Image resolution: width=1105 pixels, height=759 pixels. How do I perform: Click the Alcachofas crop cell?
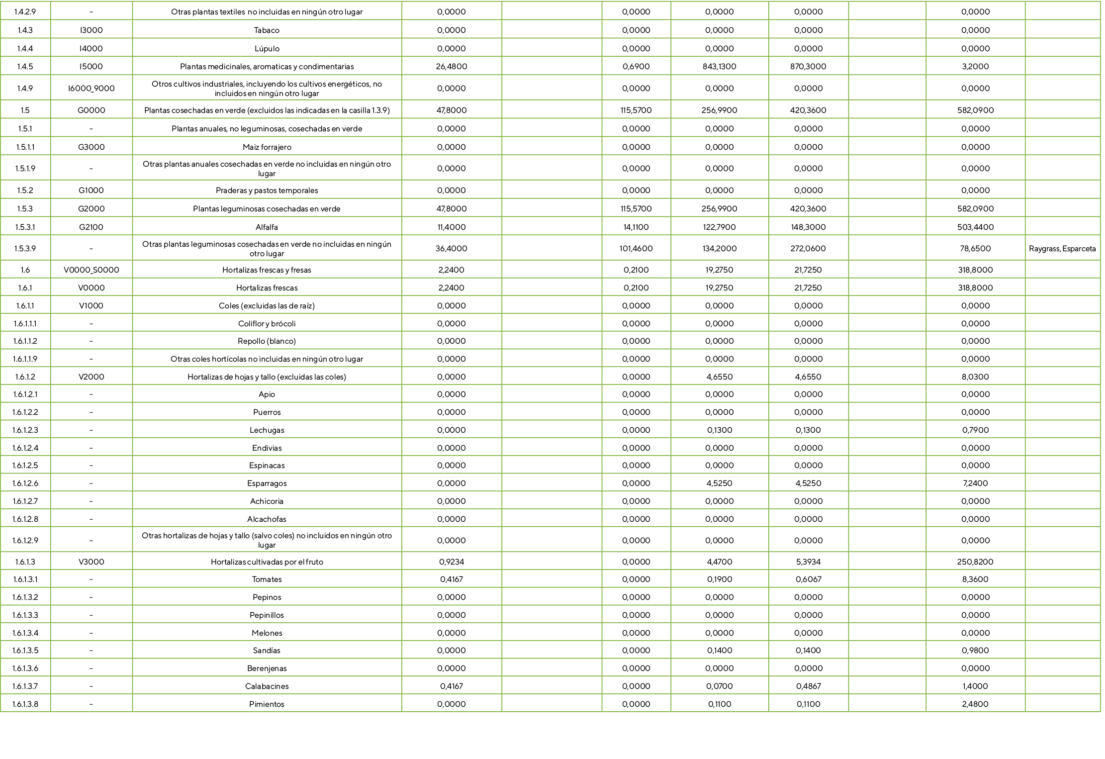click(x=267, y=519)
